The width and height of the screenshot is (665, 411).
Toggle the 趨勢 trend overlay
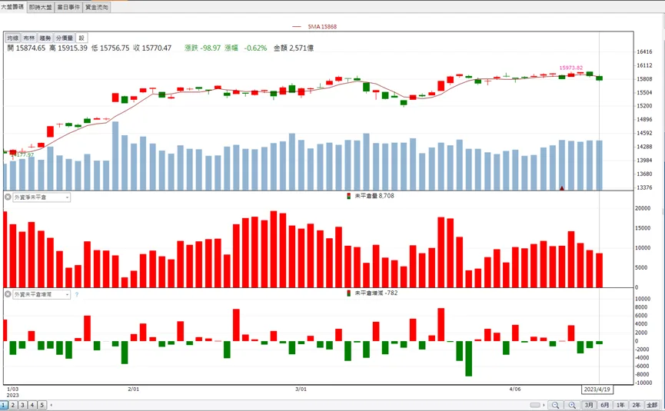pyautogui.click(x=45, y=38)
